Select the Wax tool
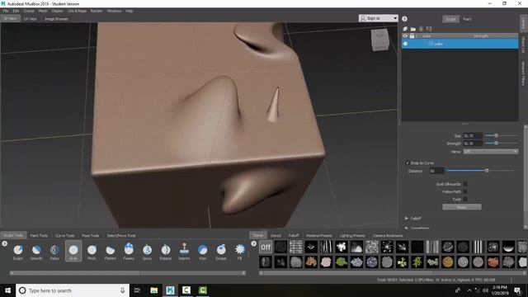528x297 pixels. 202,252
